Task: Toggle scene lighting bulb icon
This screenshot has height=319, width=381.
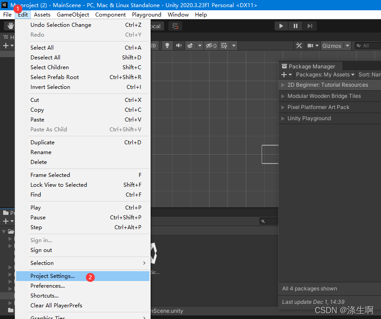Action: [x=167, y=46]
